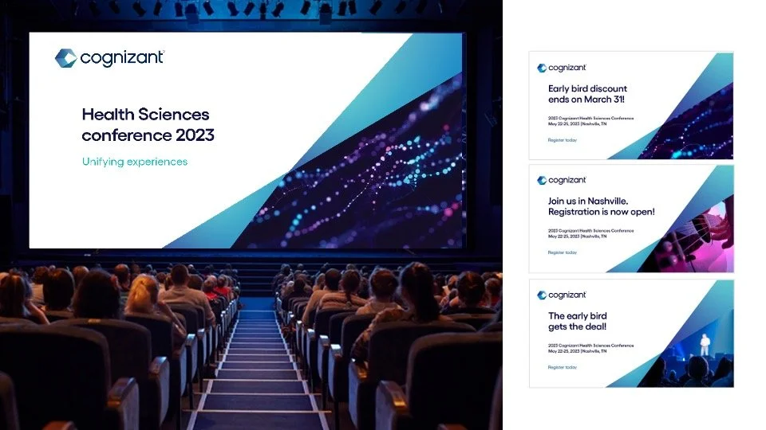Click the Cognizant logo on the theater screen
The height and width of the screenshot is (430, 766).
(109, 58)
